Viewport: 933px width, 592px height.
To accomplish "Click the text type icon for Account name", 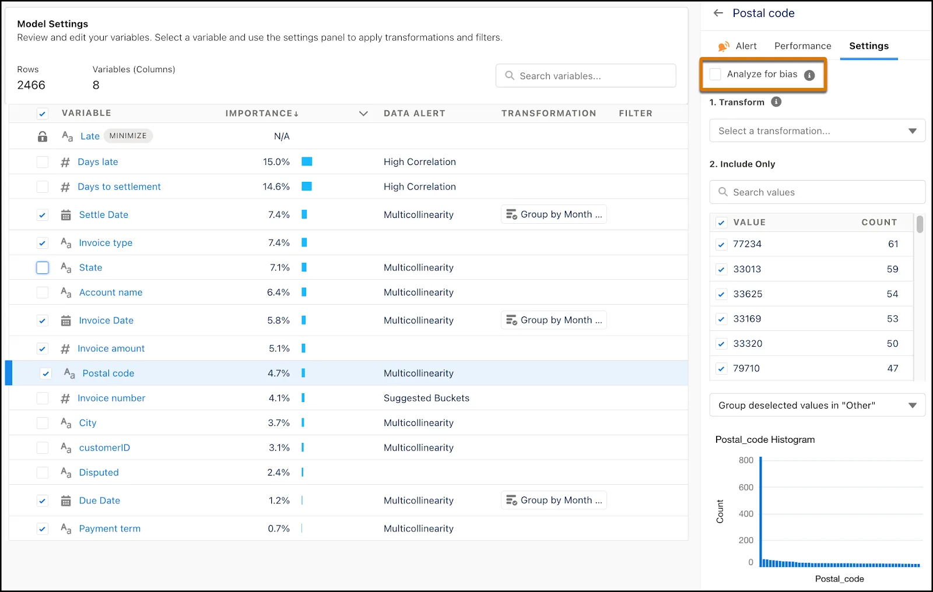I will pos(66,293).
